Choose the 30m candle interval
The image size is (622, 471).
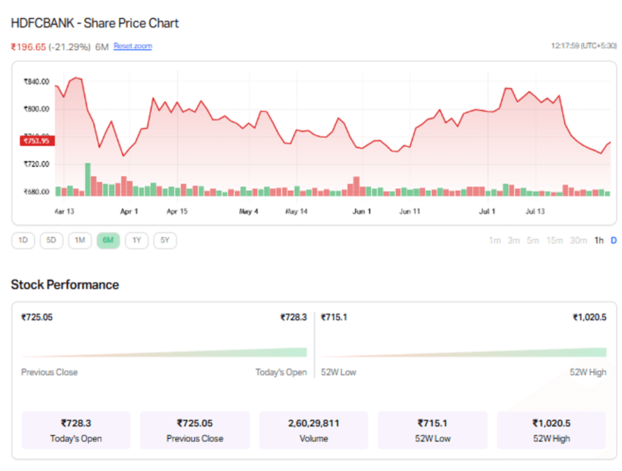click(579, 241)
